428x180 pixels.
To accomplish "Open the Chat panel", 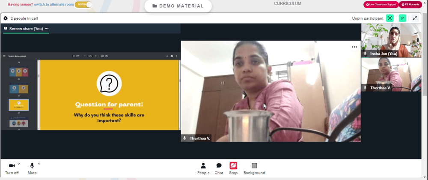I will (x=219, y=168).
